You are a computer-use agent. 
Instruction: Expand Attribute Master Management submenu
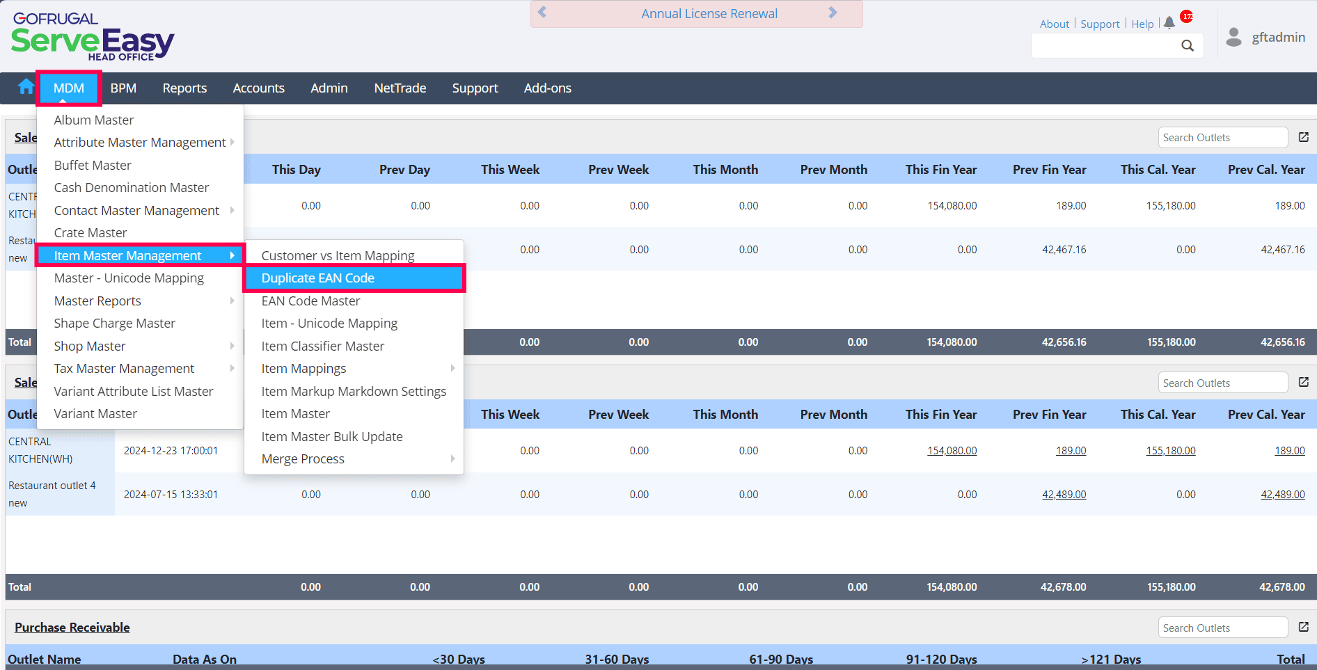232,142
